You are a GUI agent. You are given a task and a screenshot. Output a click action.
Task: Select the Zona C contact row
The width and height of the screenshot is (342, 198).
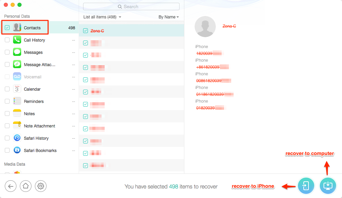(132, 30)
